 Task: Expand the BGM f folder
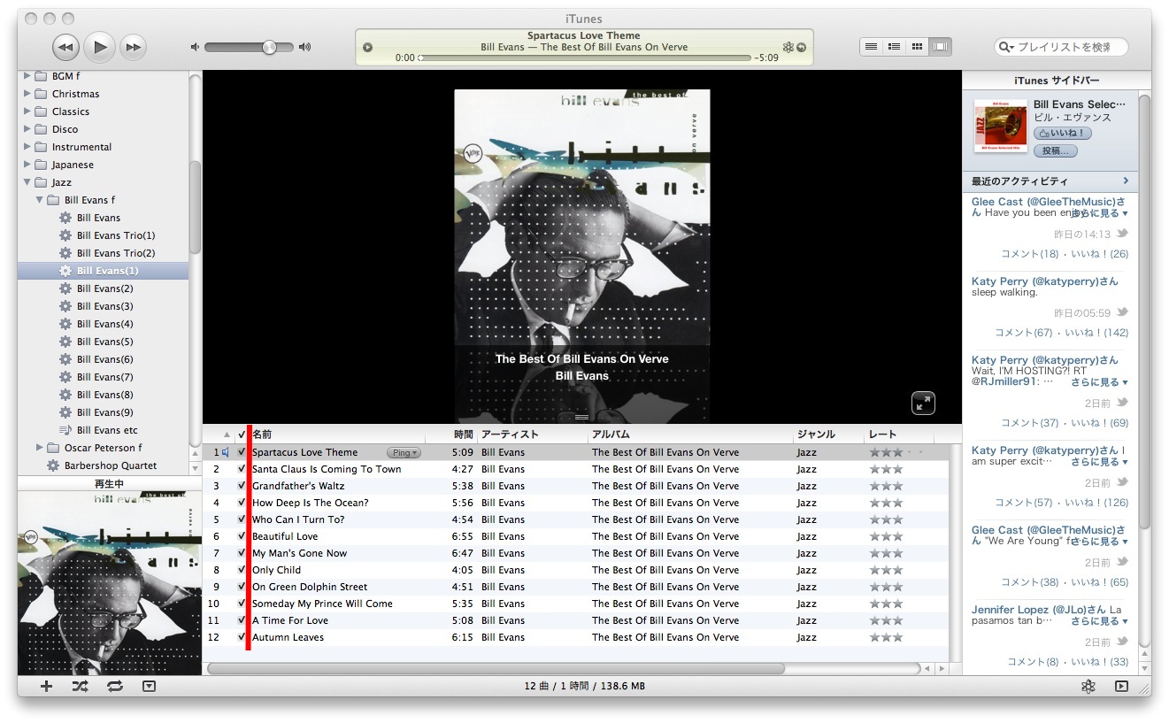[27, 76]
